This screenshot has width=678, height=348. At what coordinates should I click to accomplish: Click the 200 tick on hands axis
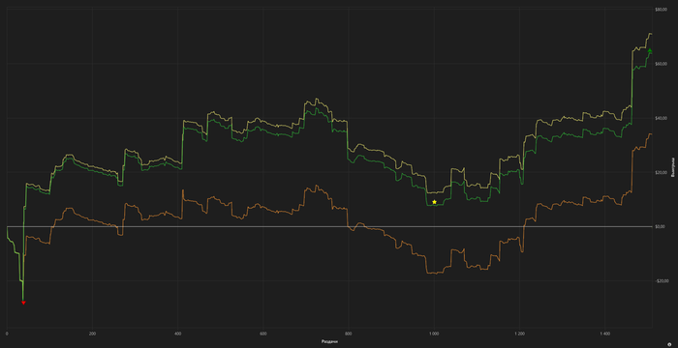pos(92,333)
